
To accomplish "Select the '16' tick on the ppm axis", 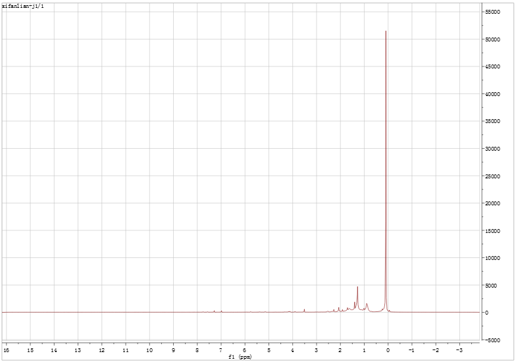I will click(6, 350).
